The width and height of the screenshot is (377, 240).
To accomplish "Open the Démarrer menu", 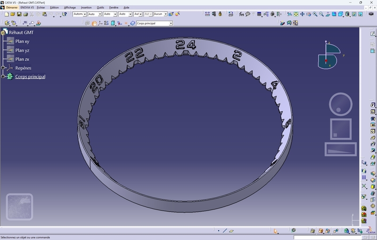I will [x=12, y=8].
